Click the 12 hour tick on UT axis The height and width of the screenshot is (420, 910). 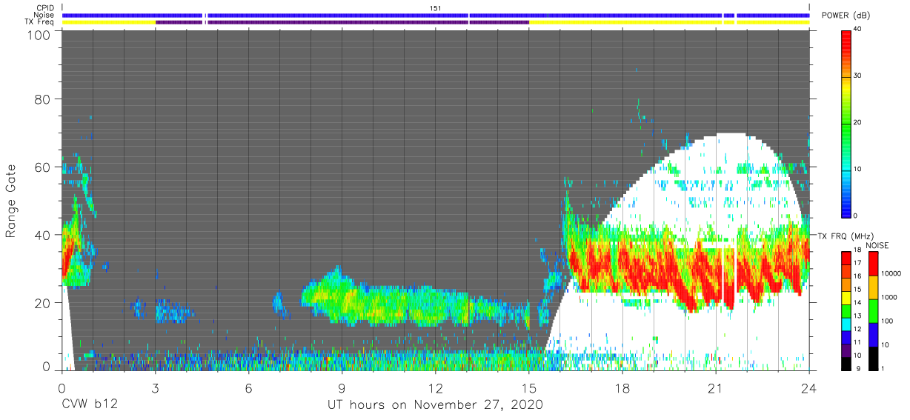coord(436,388)
